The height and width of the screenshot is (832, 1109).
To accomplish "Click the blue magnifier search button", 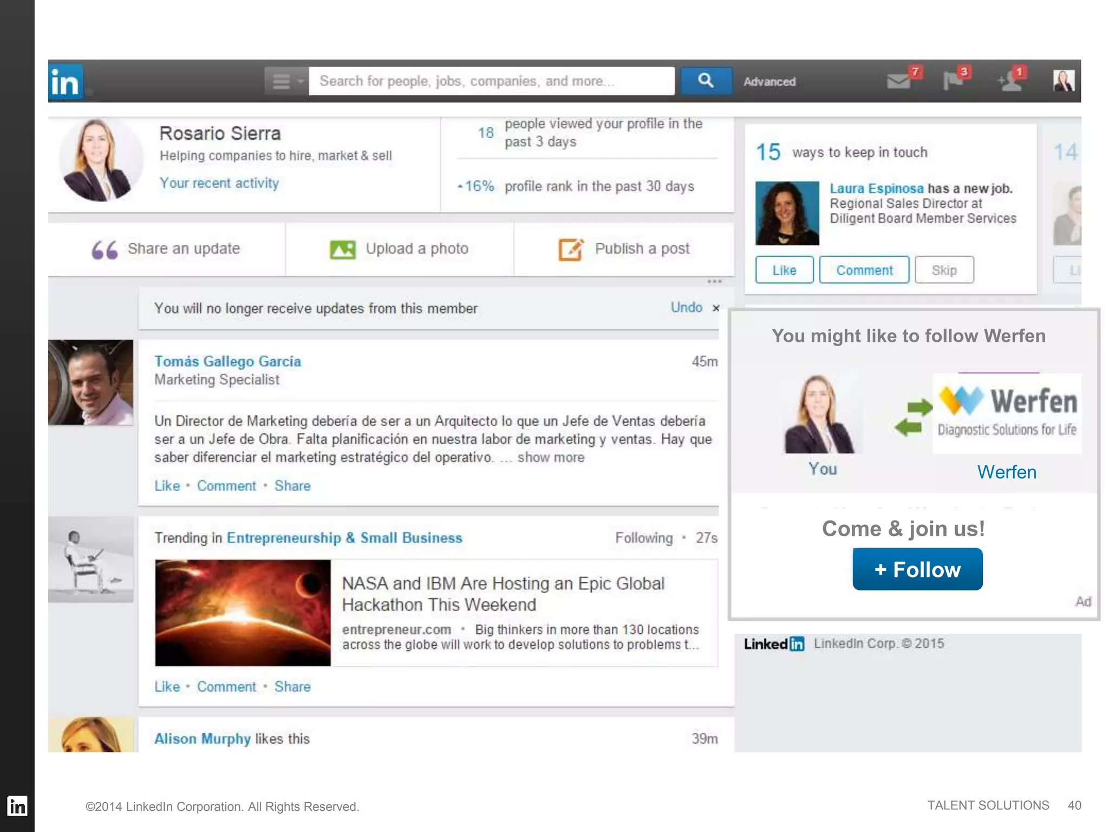I will click(706, 81).
